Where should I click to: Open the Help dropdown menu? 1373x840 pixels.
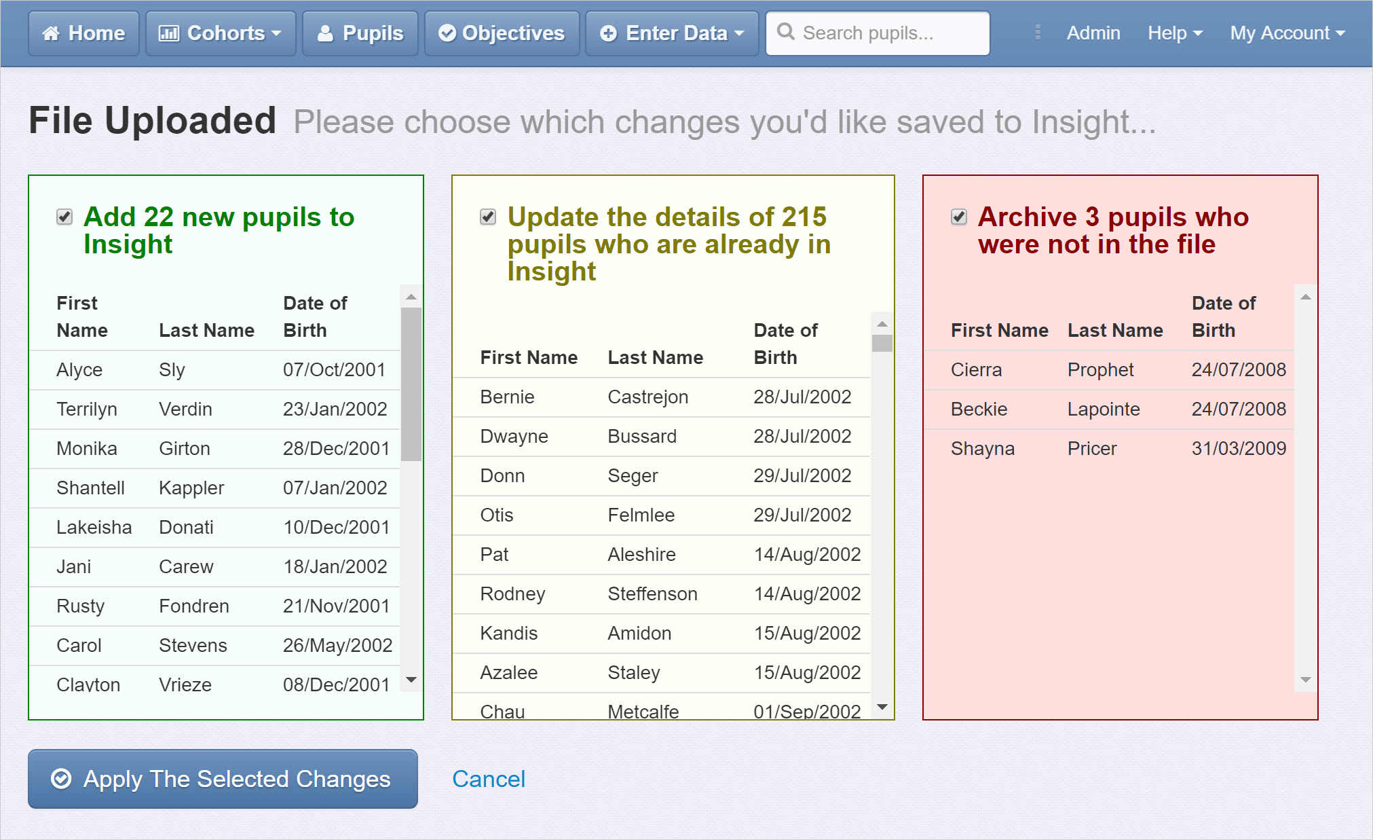coord(1175,33)
